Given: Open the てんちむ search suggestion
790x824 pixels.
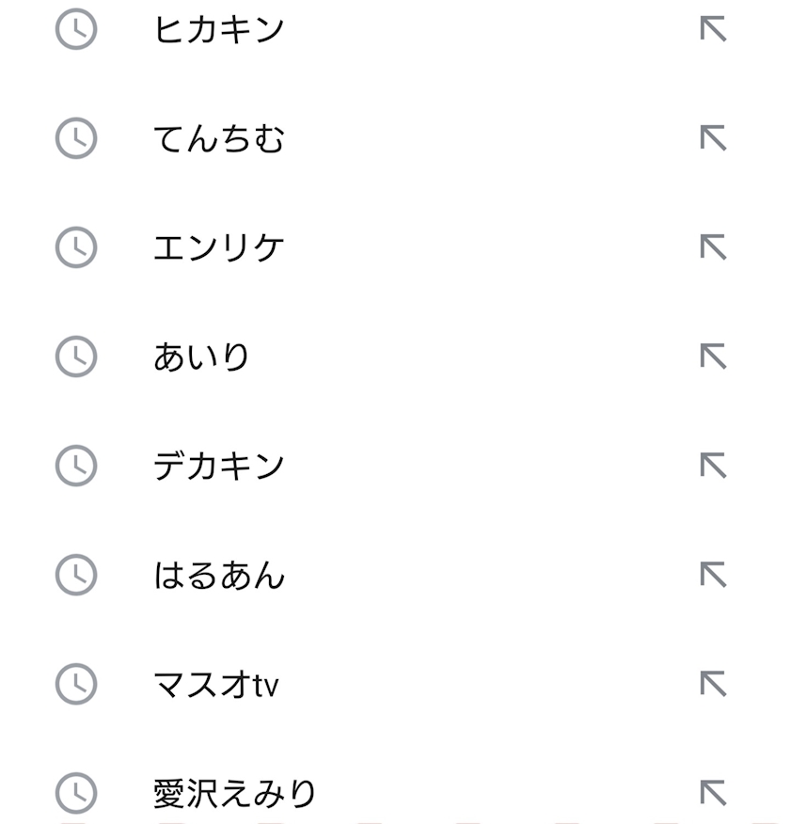Looking at the screenshot, I should (x=218, y=139).
